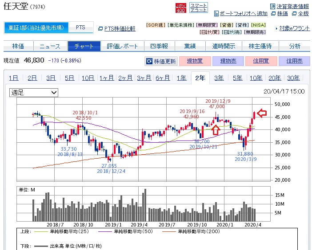Image resolution: width=312 pixels, height=250 pixels.
Task: Open 対象eワラント link
Action: [x=295, y=28]
